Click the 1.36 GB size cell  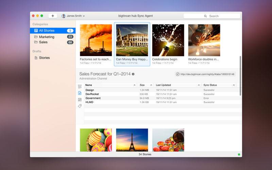144,102
